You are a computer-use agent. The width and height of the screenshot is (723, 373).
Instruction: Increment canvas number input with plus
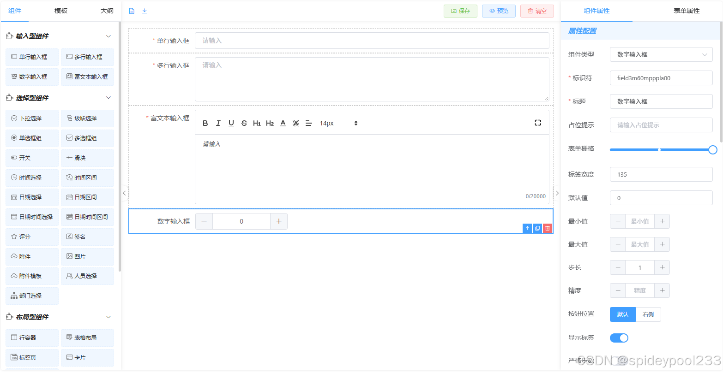pyautogui.click(x=279, y=221)
